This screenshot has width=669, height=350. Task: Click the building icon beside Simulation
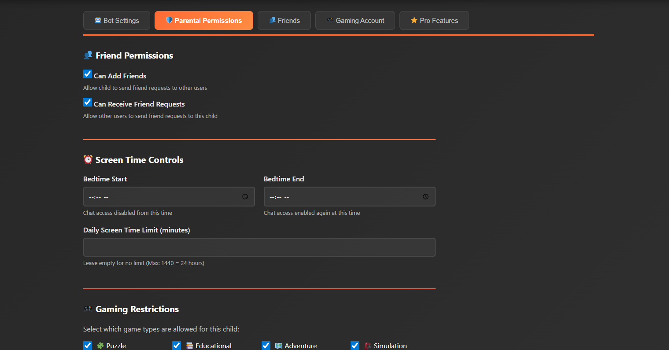click(368, 346)
